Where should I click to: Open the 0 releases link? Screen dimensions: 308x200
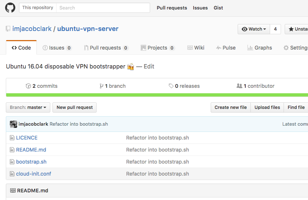[184, 86]
